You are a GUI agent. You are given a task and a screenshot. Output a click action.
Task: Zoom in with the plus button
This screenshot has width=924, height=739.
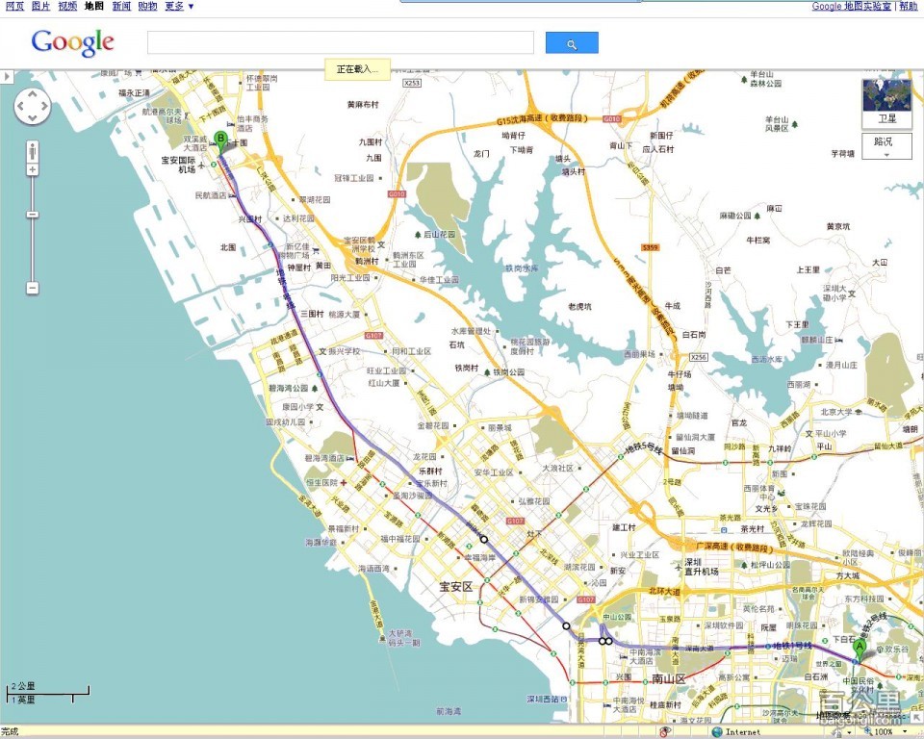[x=33, y=170]
